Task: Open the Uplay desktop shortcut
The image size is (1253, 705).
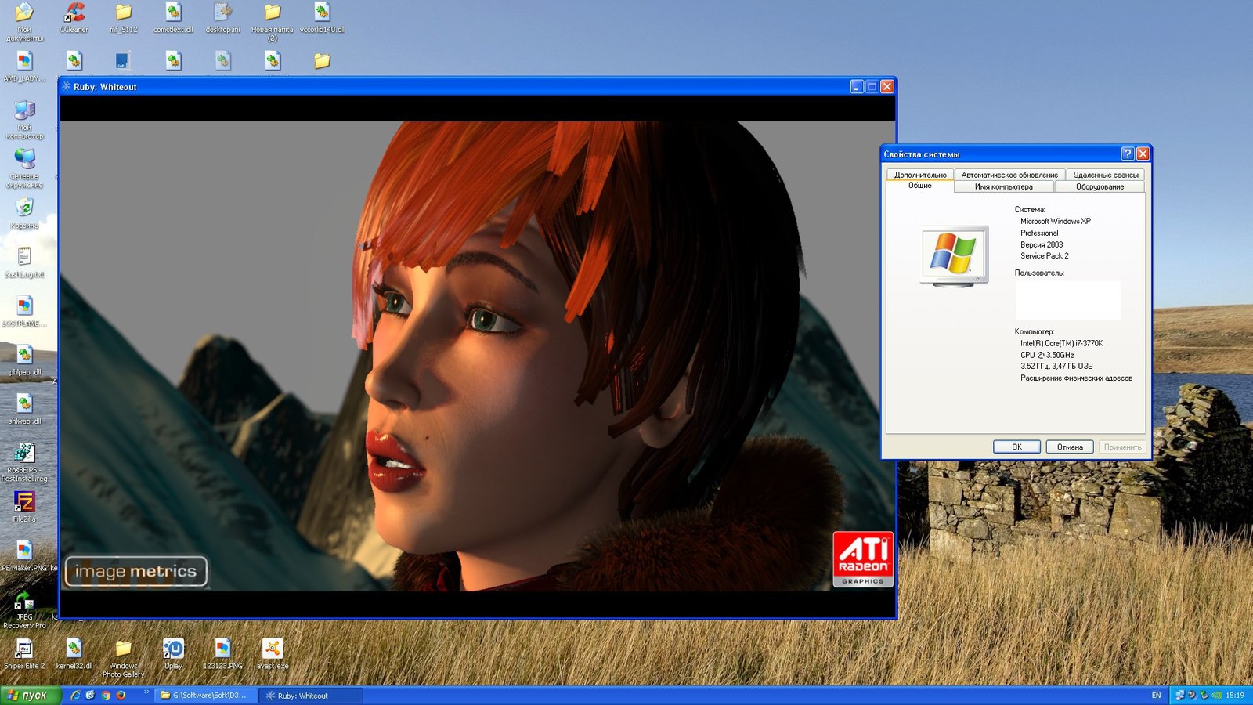Action: (x=173, y=649)
